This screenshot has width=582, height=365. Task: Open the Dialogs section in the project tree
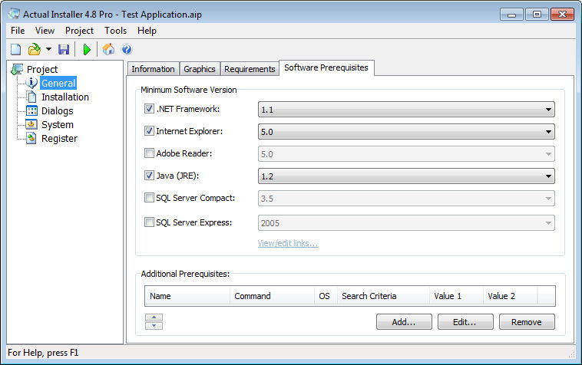[57, 110]
